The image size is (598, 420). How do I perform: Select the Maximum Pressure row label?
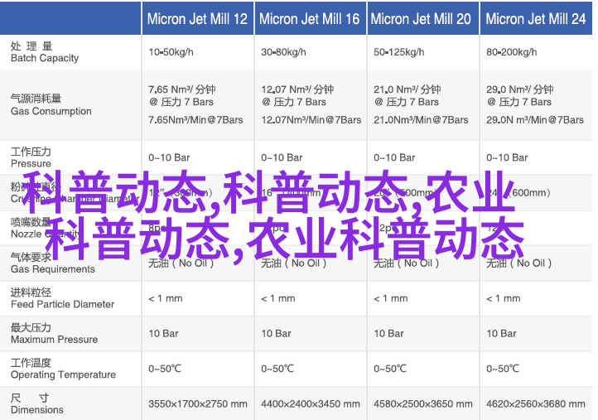point(54,333)
